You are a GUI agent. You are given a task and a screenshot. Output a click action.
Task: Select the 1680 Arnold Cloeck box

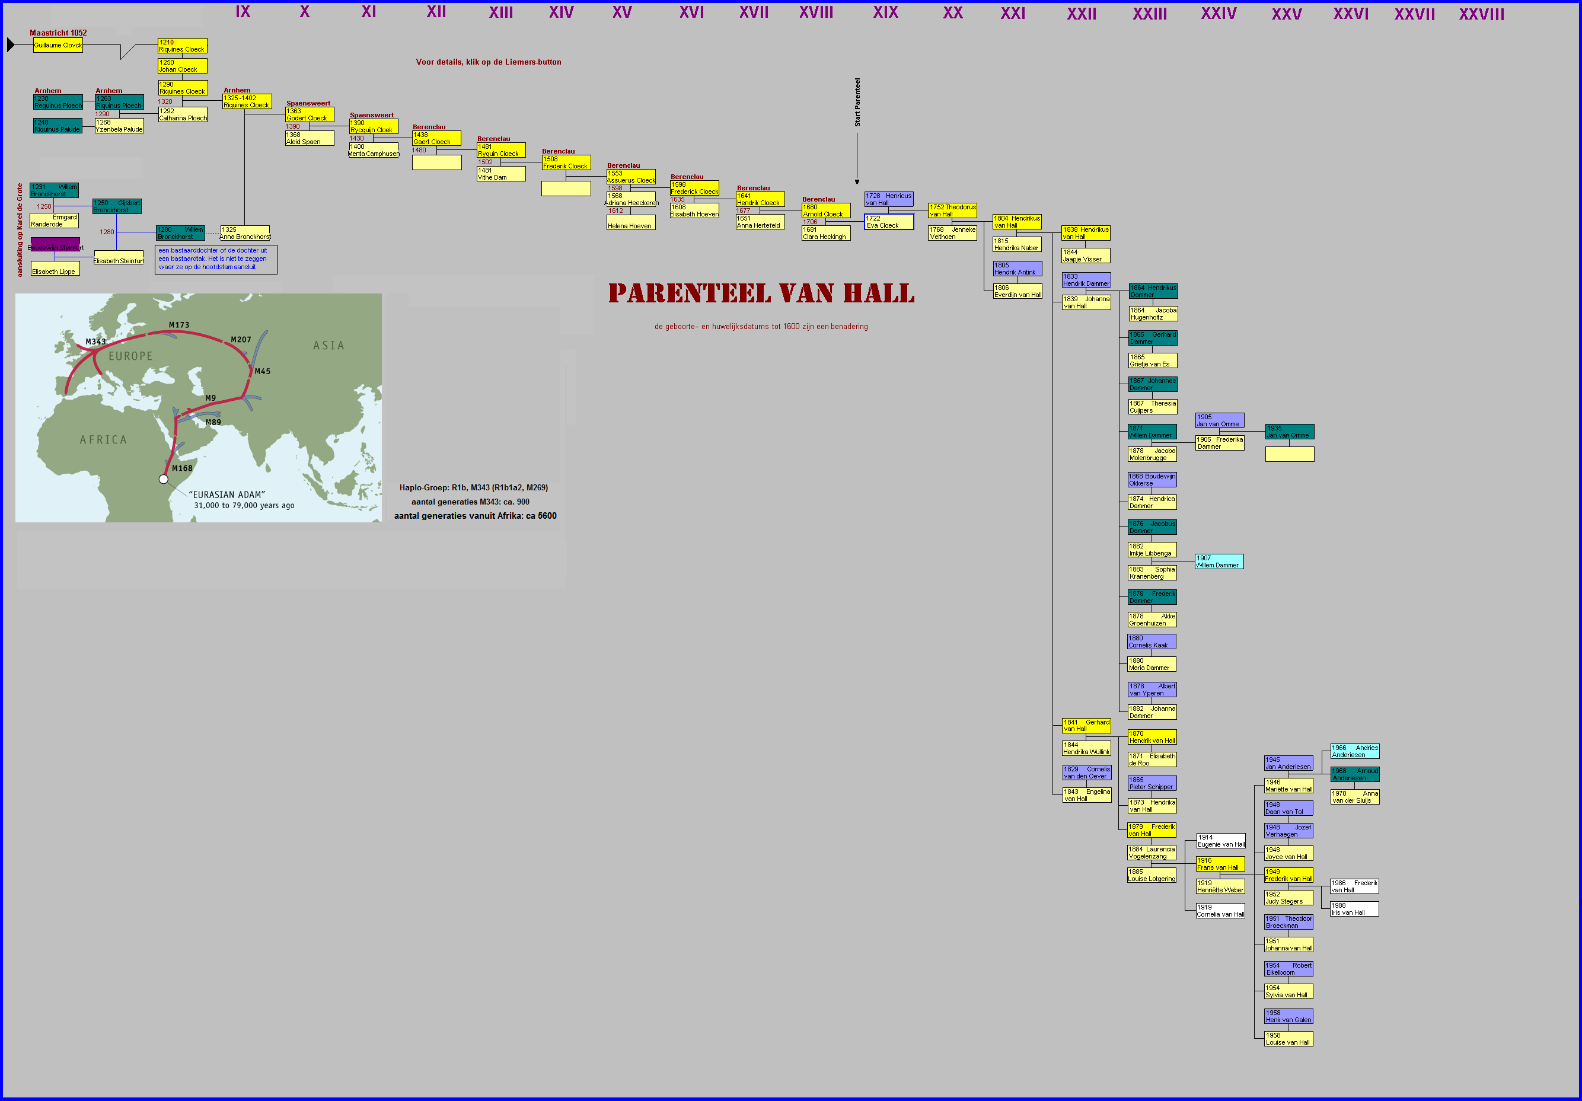pos(825,211)
